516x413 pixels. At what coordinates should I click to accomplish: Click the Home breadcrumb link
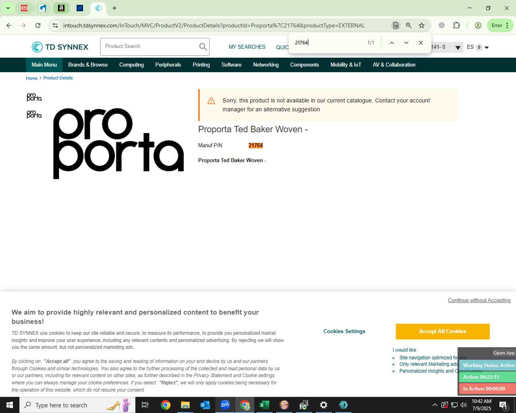pyautogui.click(x=31, y=78)
